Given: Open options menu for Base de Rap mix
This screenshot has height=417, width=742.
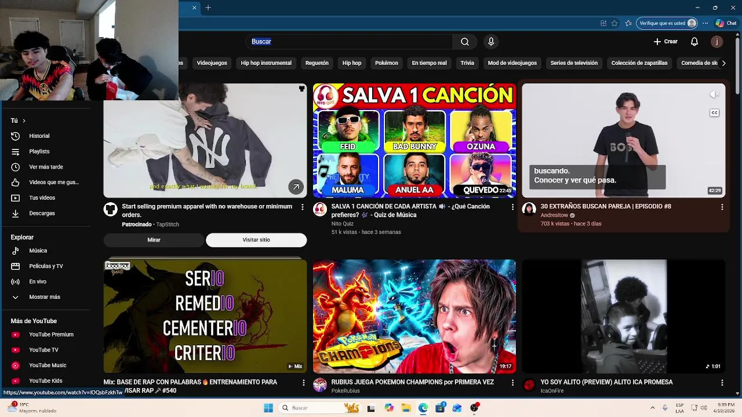Looking at the screenshot, I should pos(303,383).
